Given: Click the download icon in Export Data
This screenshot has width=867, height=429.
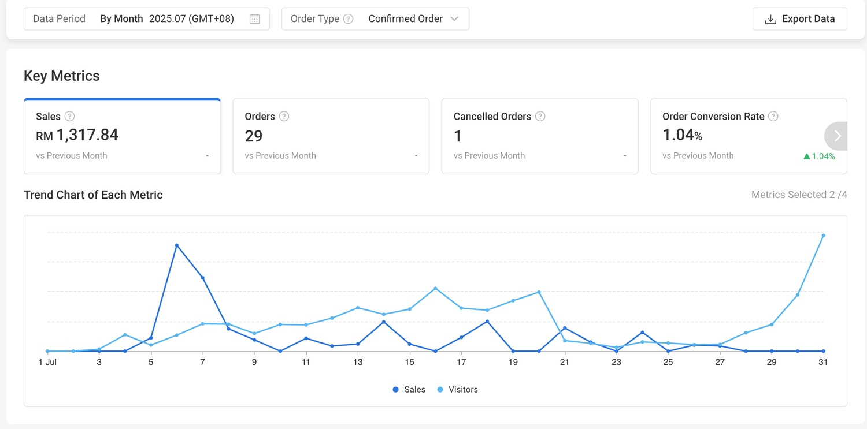Looking at the screenshot, I should coord(770,19).
